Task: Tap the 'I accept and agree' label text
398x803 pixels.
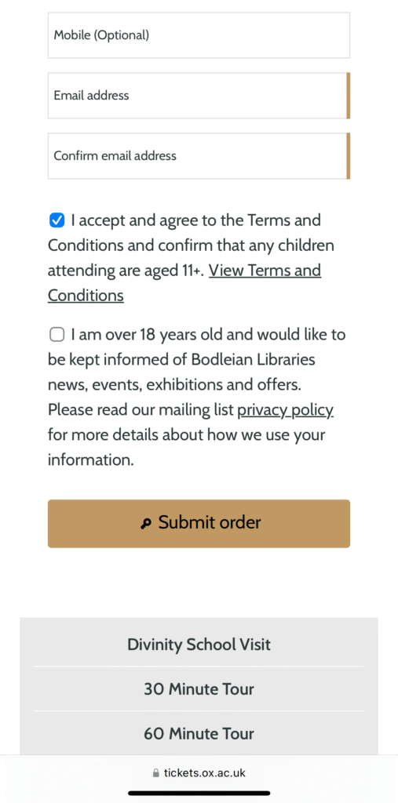Action: (x=196, y=220)
